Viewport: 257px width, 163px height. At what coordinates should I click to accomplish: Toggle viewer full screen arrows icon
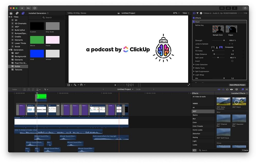(189, 85)
